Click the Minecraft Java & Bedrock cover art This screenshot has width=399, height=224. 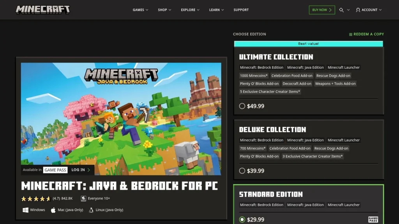121,119
